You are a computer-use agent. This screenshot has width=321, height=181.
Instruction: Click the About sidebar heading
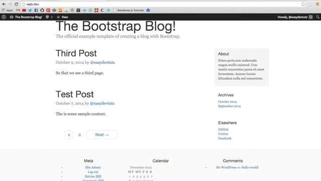(223, 54)
